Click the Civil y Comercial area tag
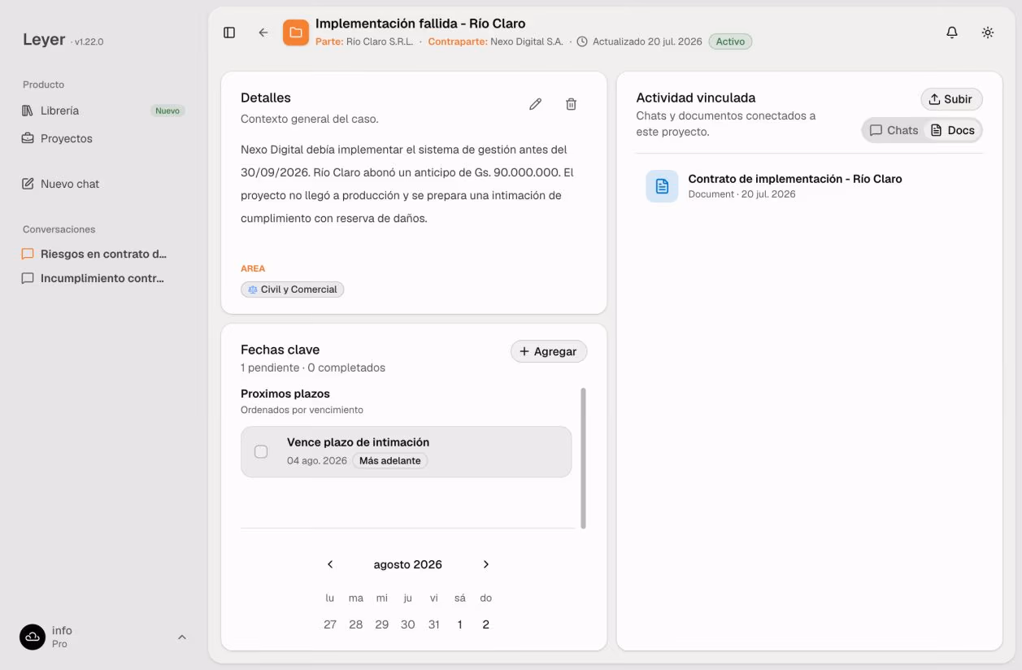The width and height of the screenshot is (1022, 670). coord(293,289)
